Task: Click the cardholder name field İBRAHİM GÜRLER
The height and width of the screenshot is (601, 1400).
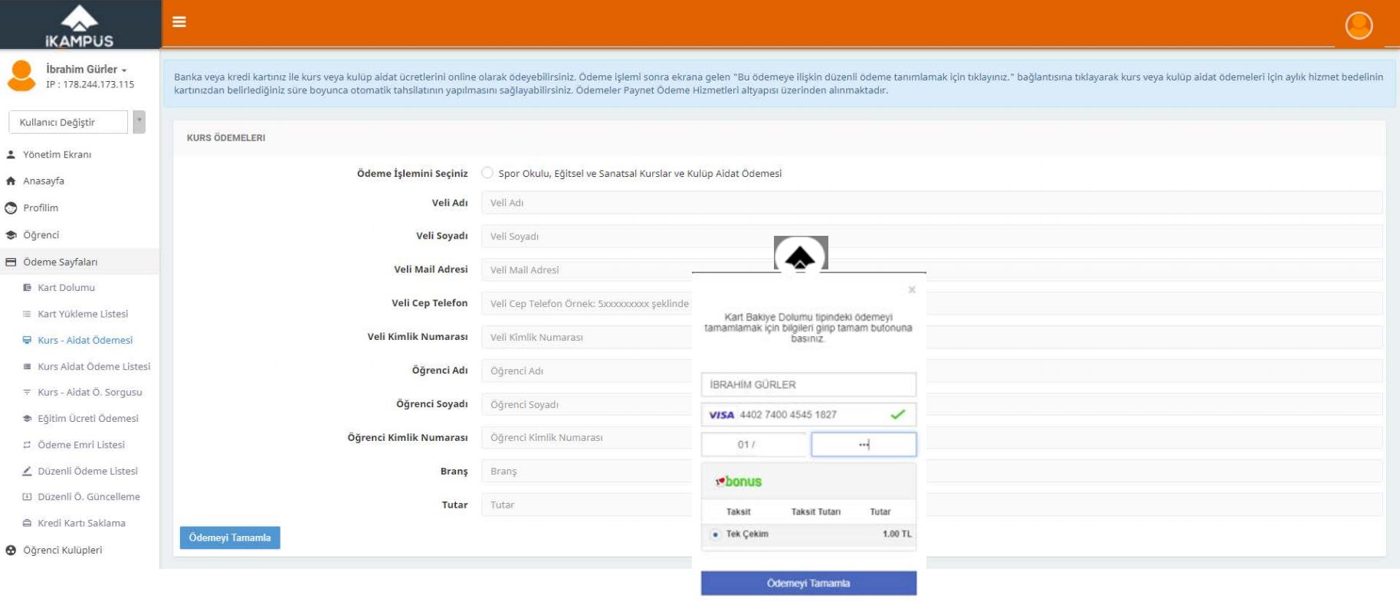Action: (x=808, y=385)
